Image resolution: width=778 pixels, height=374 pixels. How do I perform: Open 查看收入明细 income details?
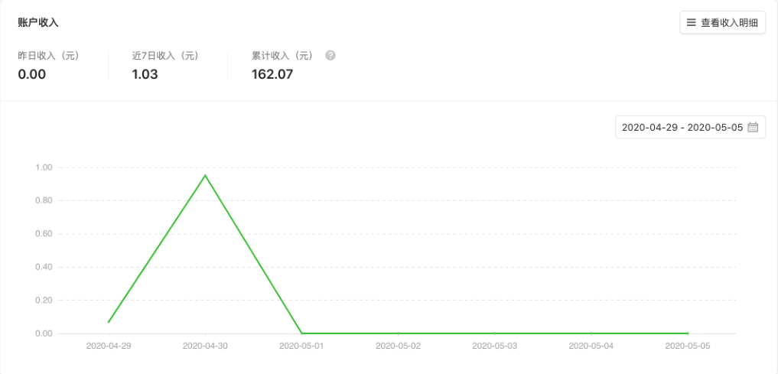point(722,23)
